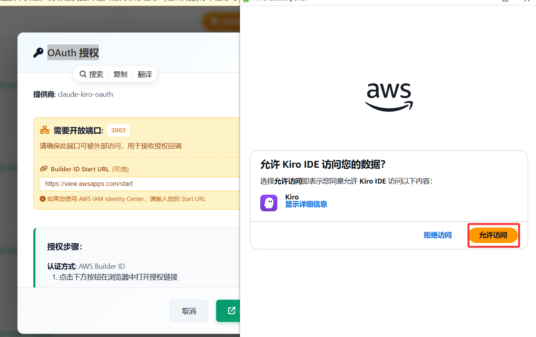
Task: Click the 拒绝访问 link
Action: coord(437,235)
